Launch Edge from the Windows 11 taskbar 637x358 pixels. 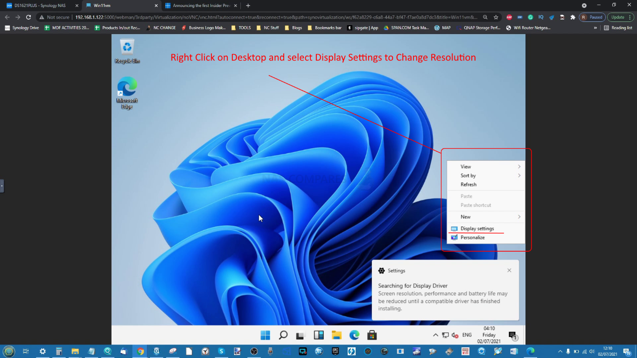click(x=354, y=335)
